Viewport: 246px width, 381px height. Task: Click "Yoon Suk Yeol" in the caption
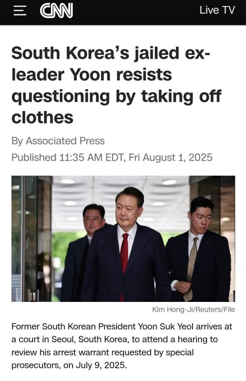[166, 326]
